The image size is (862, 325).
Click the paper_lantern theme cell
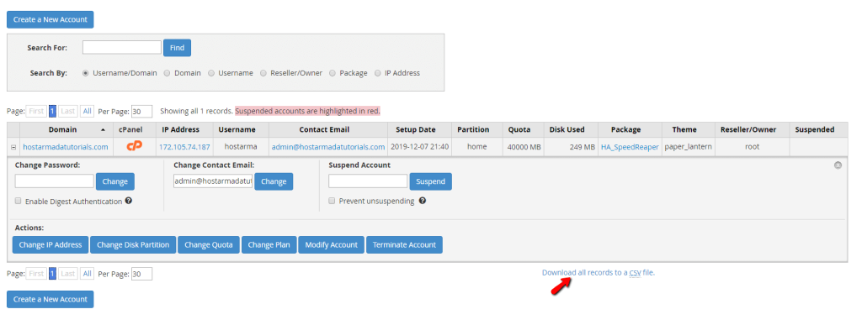(688, 147)
